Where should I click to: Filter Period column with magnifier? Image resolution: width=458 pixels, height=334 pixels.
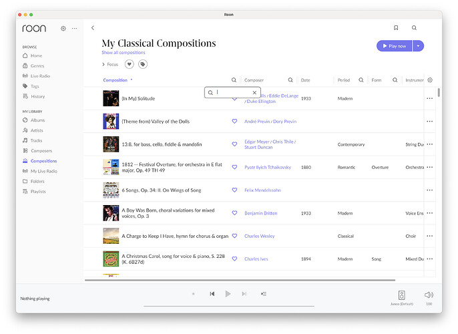point(361,79)
